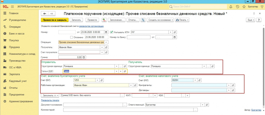
Task: Open the Кадровый учет section
Action: [x=18, y=81]
